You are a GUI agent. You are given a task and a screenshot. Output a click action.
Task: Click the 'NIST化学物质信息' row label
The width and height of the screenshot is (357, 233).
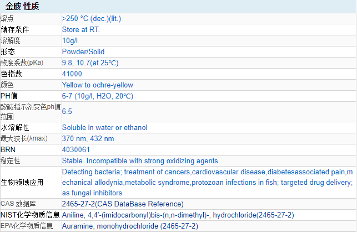click(x=30, y=215)
